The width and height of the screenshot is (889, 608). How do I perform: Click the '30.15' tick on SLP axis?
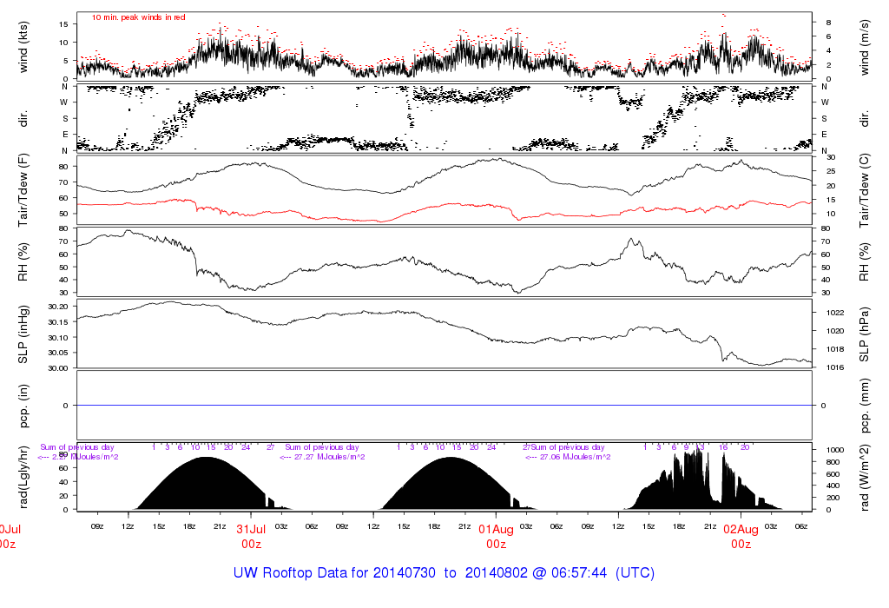pos(58,322)
